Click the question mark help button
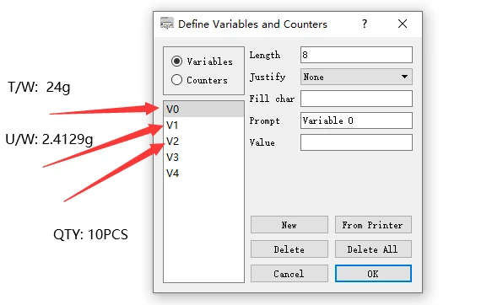 [x=365, y=24]
